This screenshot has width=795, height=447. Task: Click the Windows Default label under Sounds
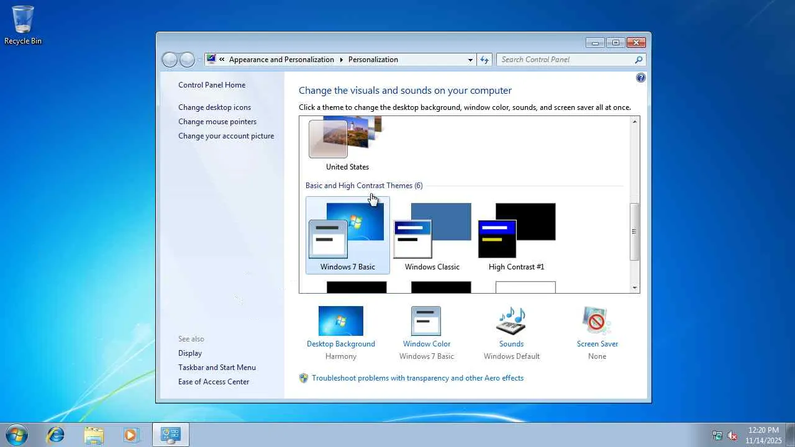point(512,356)
